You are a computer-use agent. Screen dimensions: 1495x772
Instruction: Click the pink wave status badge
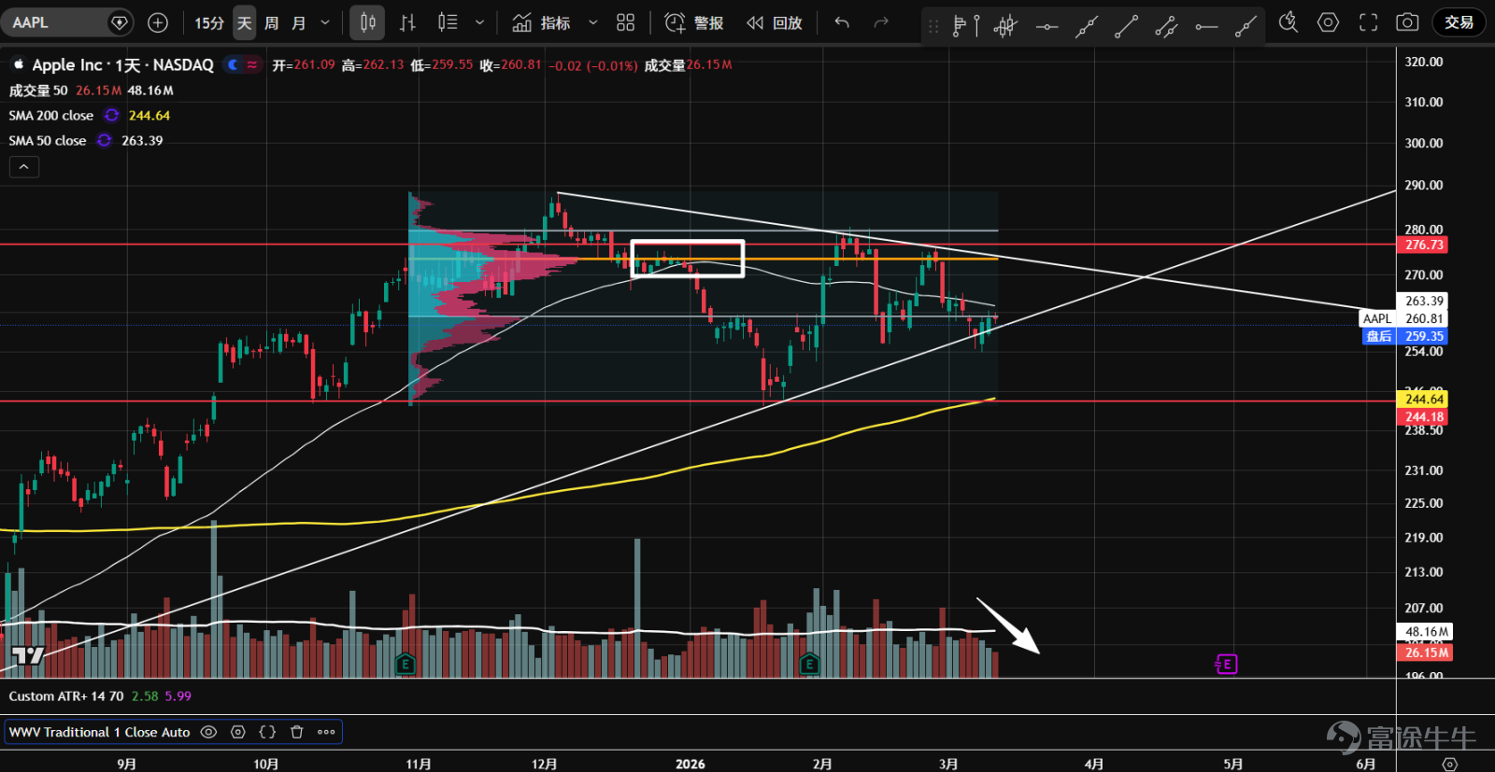[x=252, y=64]
